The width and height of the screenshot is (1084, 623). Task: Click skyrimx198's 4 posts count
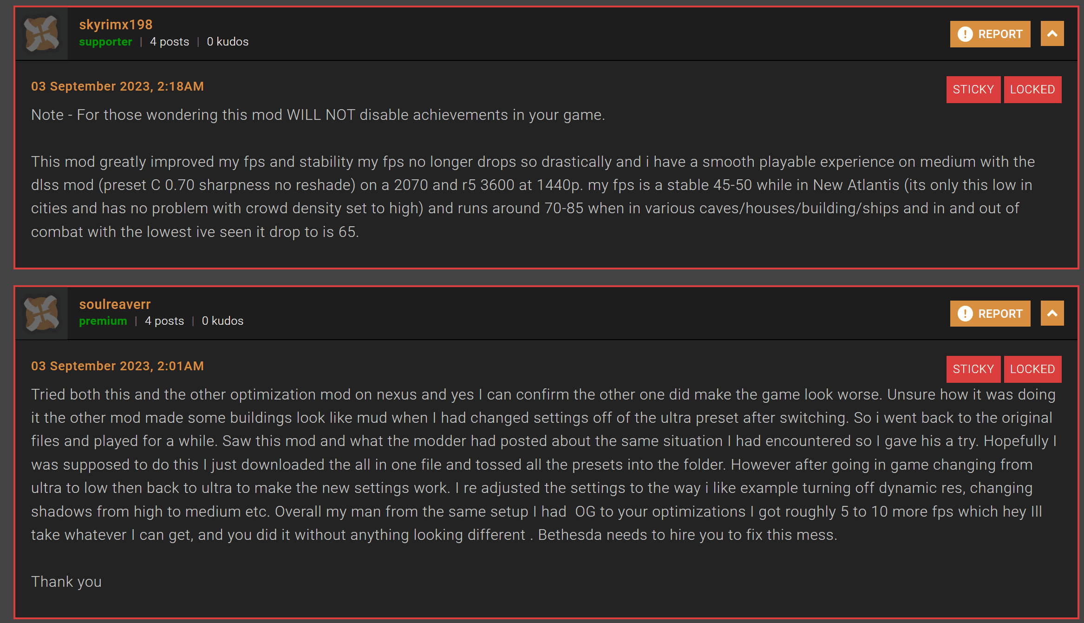[x=170, y=42]
